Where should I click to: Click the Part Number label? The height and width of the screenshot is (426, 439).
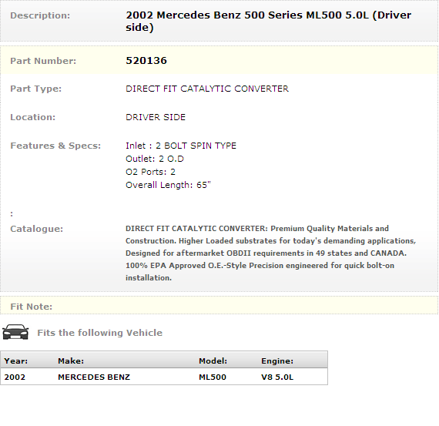point(43,61)
